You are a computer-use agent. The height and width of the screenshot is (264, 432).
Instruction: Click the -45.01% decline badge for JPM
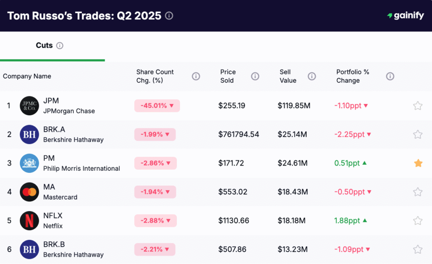tap(157, 106)
